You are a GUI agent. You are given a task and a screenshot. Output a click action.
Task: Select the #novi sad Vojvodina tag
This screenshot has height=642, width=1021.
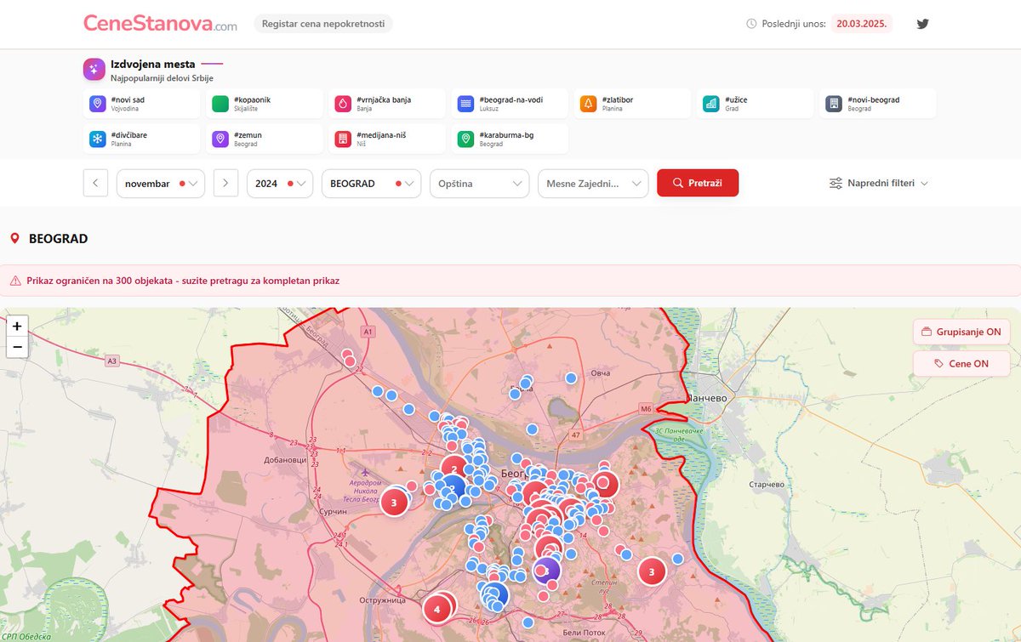coord(143,104)
